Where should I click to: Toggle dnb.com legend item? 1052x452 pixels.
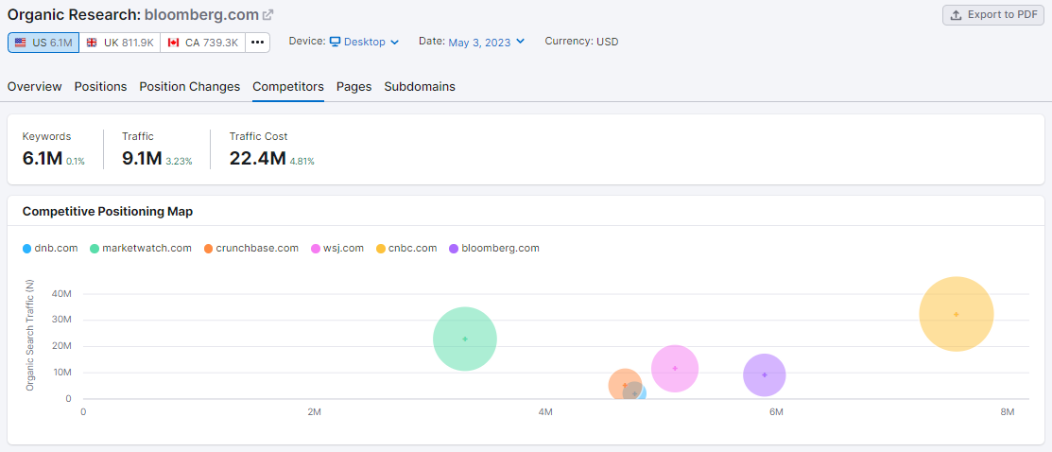pyautogui.click(x=50, y=249)
